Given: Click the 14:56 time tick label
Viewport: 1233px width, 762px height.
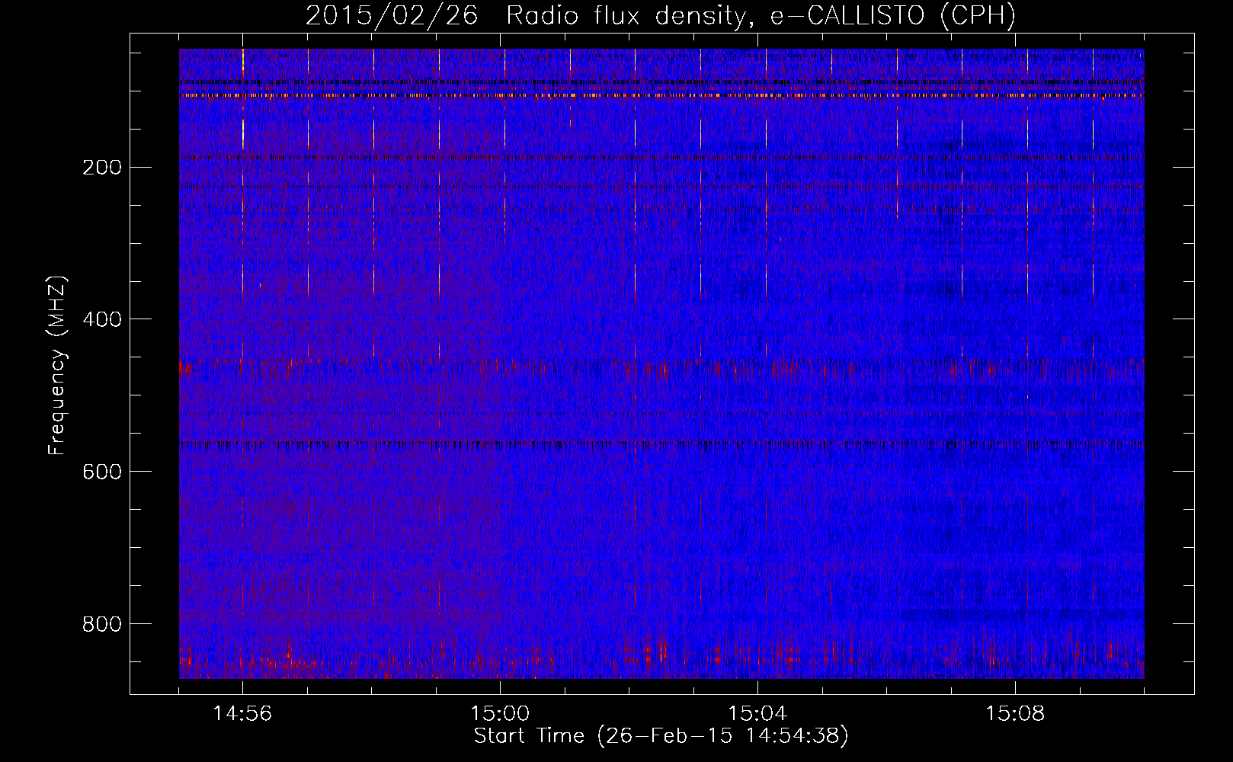Looking at the screenshot, I should 242,714.
